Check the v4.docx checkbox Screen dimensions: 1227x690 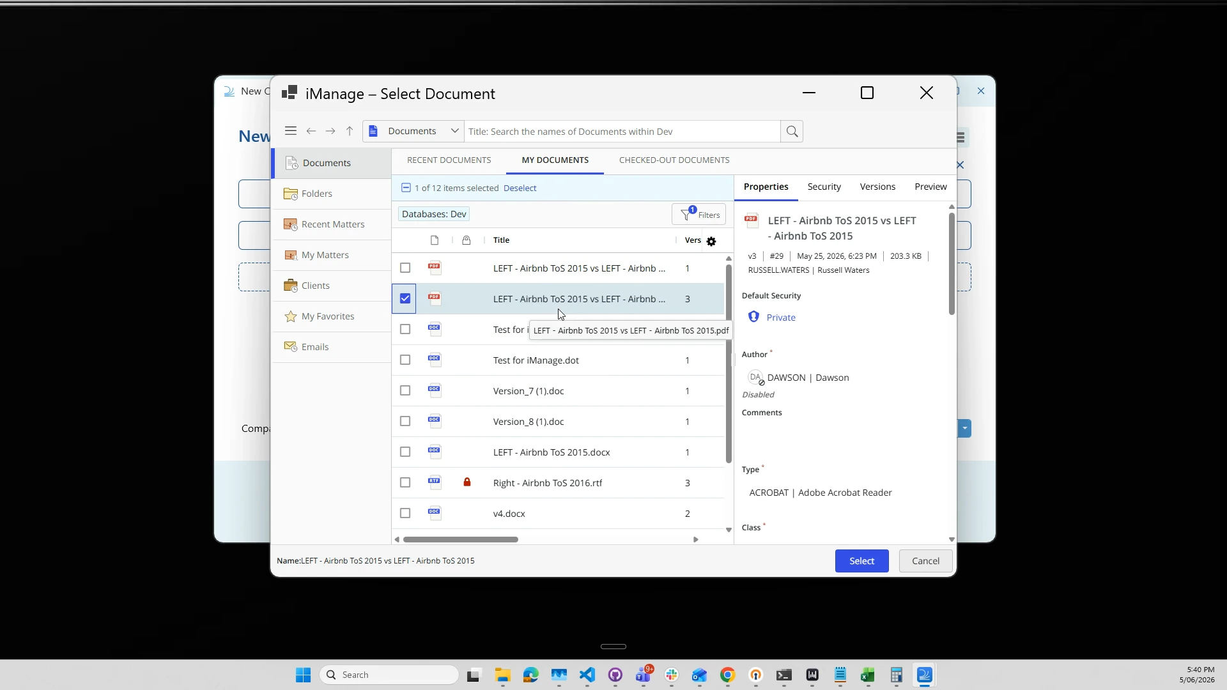tap(405, 513)
